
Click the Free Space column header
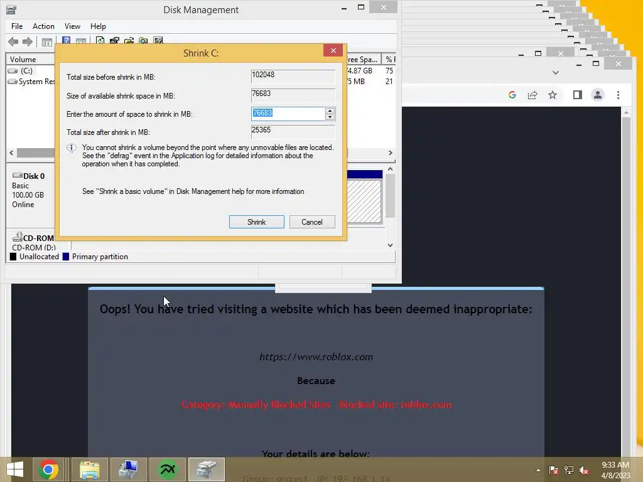pyautogui.click(x=364, y=60)
